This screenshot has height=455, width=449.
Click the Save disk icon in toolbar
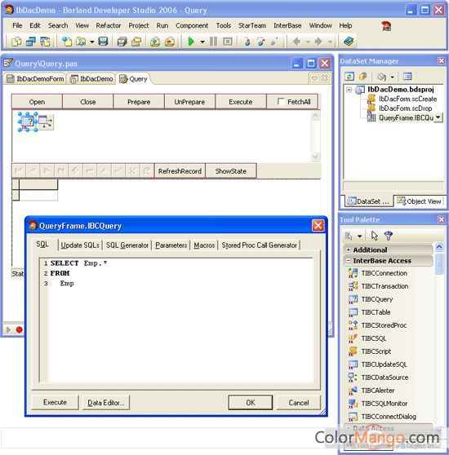(x=103, y=42)
